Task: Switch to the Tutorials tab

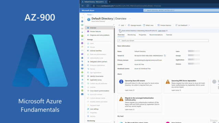Action: [169, 35]
